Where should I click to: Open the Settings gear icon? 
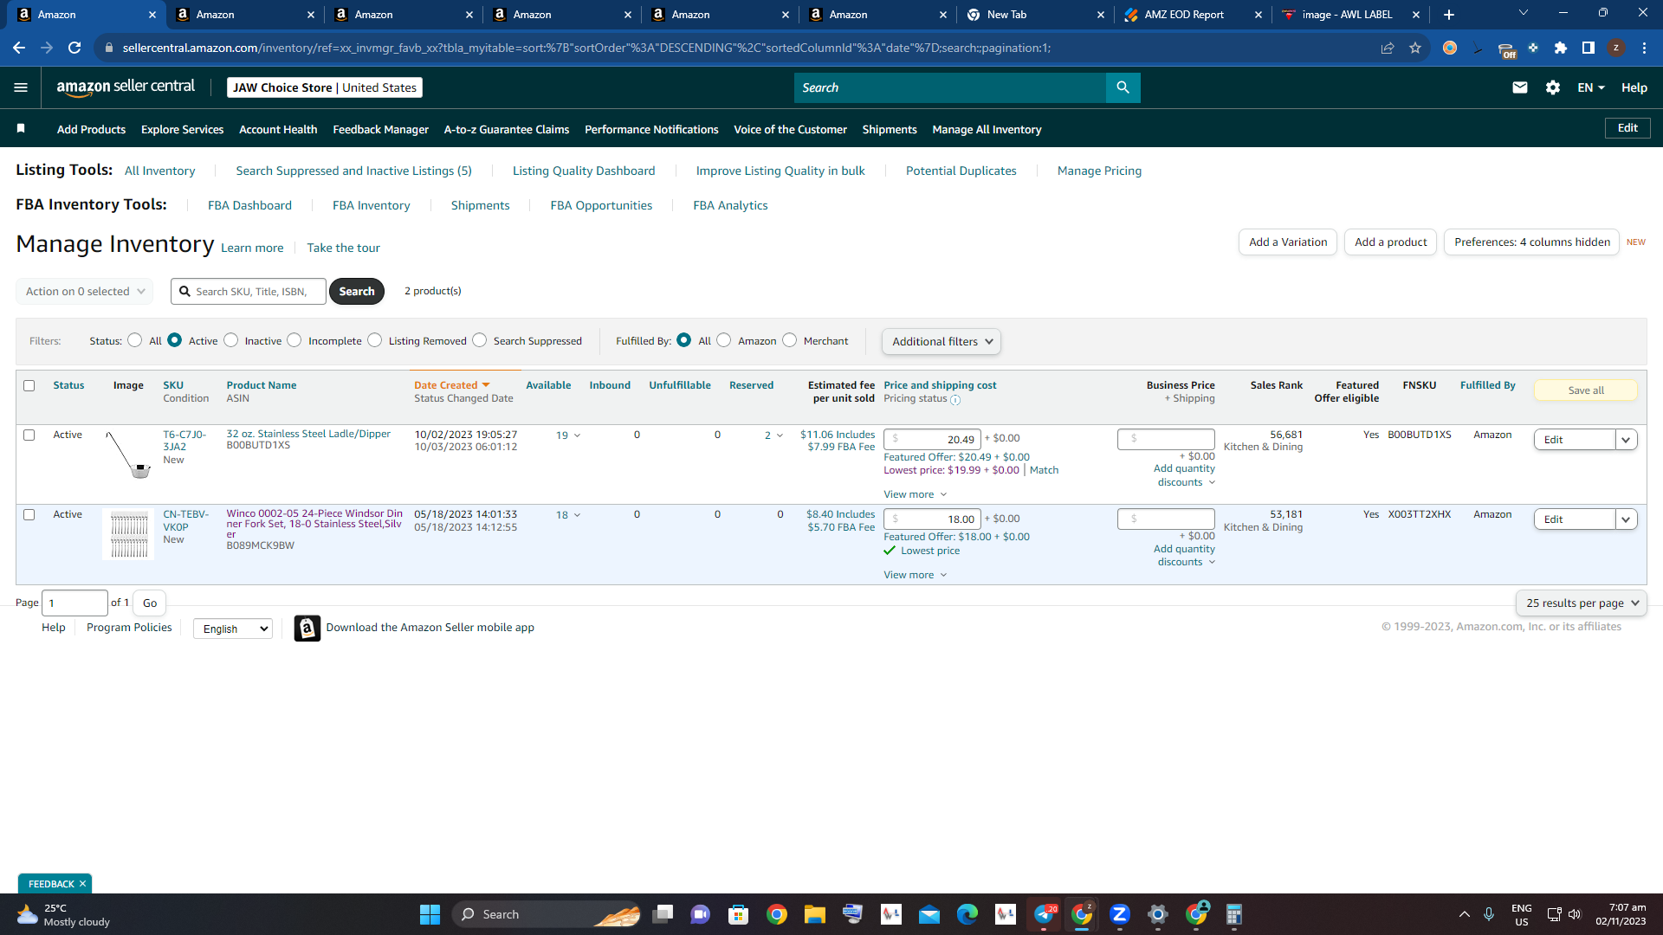pyautogui.click(x=1552, y=87)
